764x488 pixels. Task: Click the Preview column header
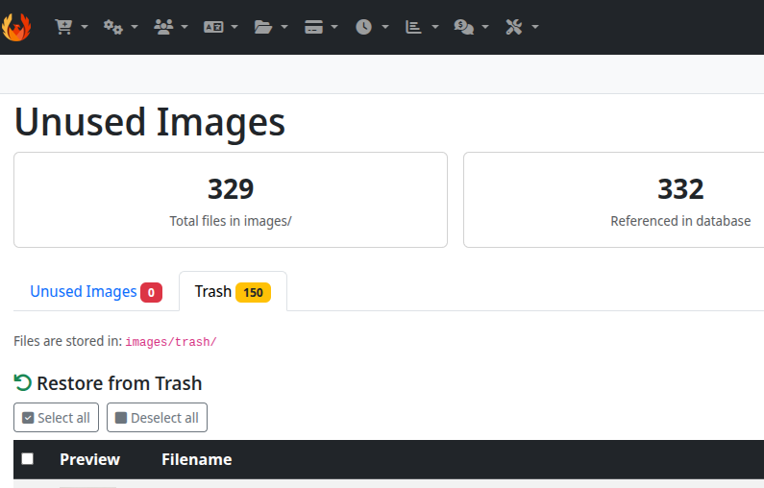(89, 459)
